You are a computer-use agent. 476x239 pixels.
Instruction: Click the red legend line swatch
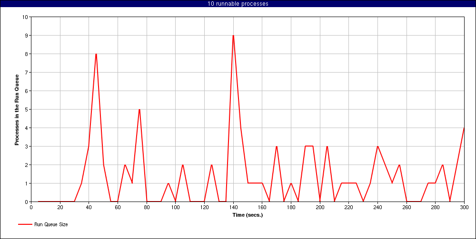coord(25,224)
